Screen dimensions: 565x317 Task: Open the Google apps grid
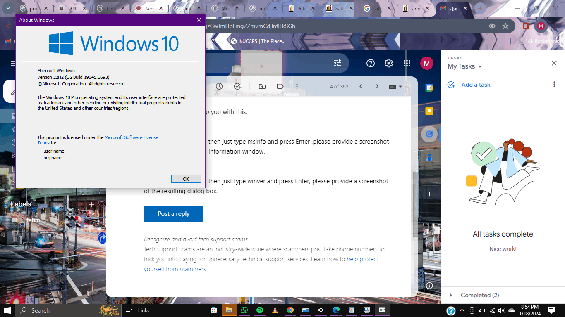click(407, 63)
